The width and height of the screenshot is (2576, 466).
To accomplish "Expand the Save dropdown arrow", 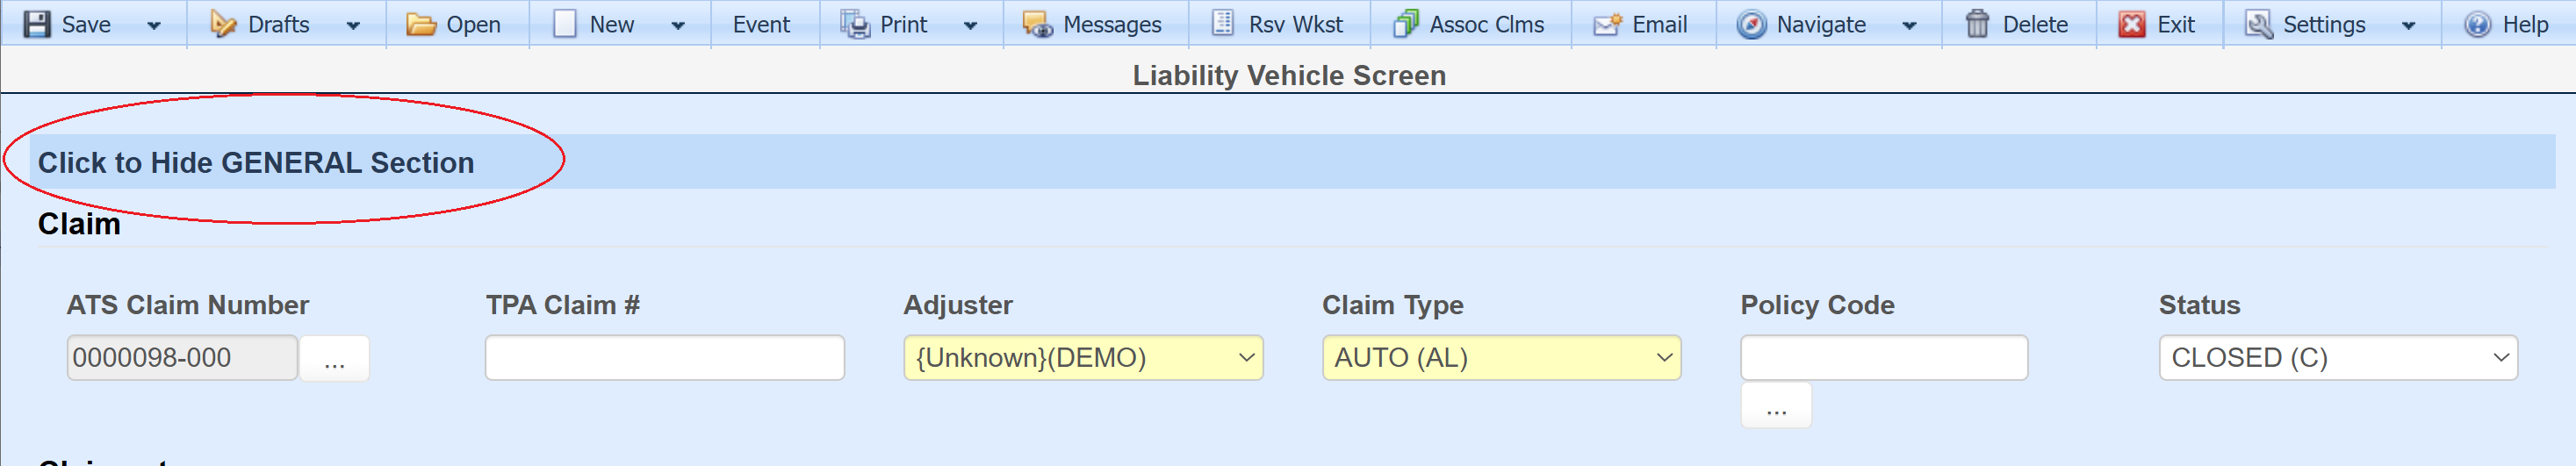I will pyautogui.click(x=154, y=25).
